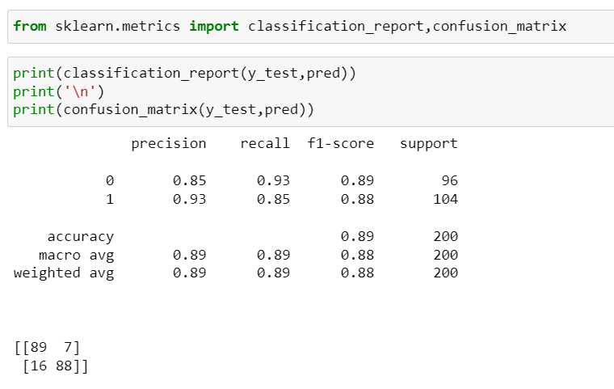614x389 pixels.
Task: Click 'confusion_matrix' in the import line
Action: [499, 26]
